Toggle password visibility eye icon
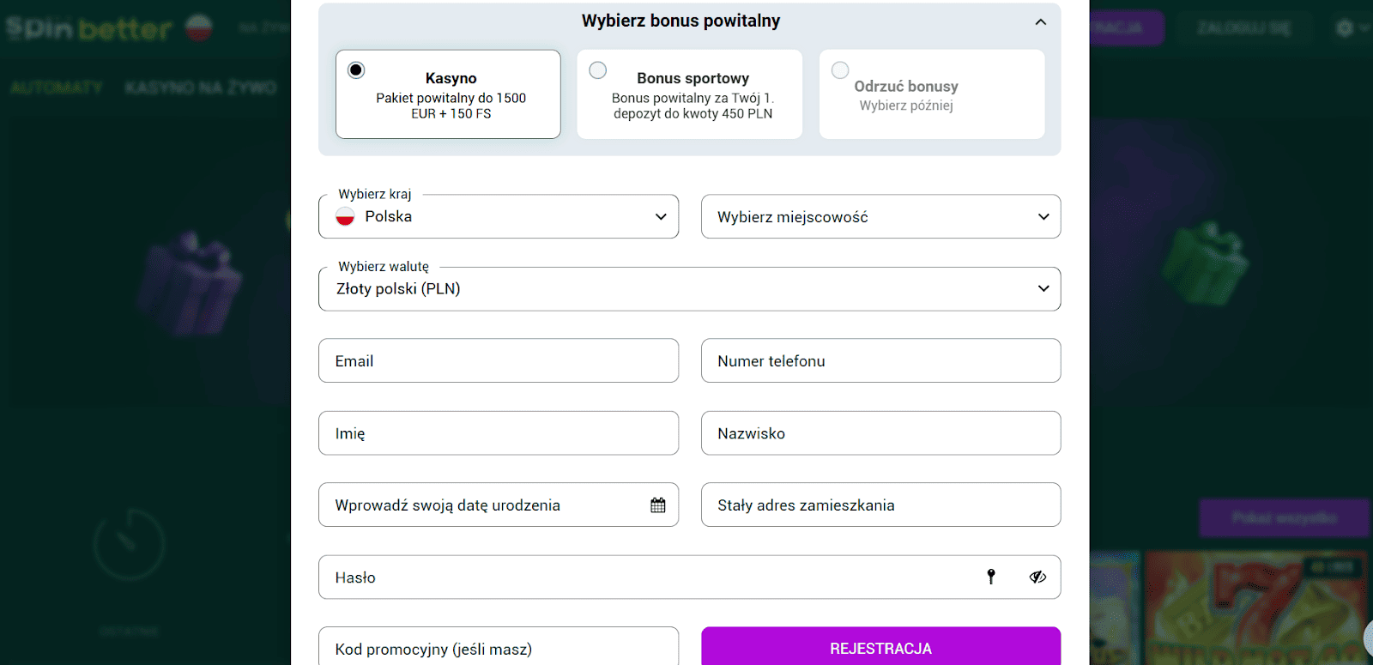Screen dimensions: 1373x665 point(1037,577)
